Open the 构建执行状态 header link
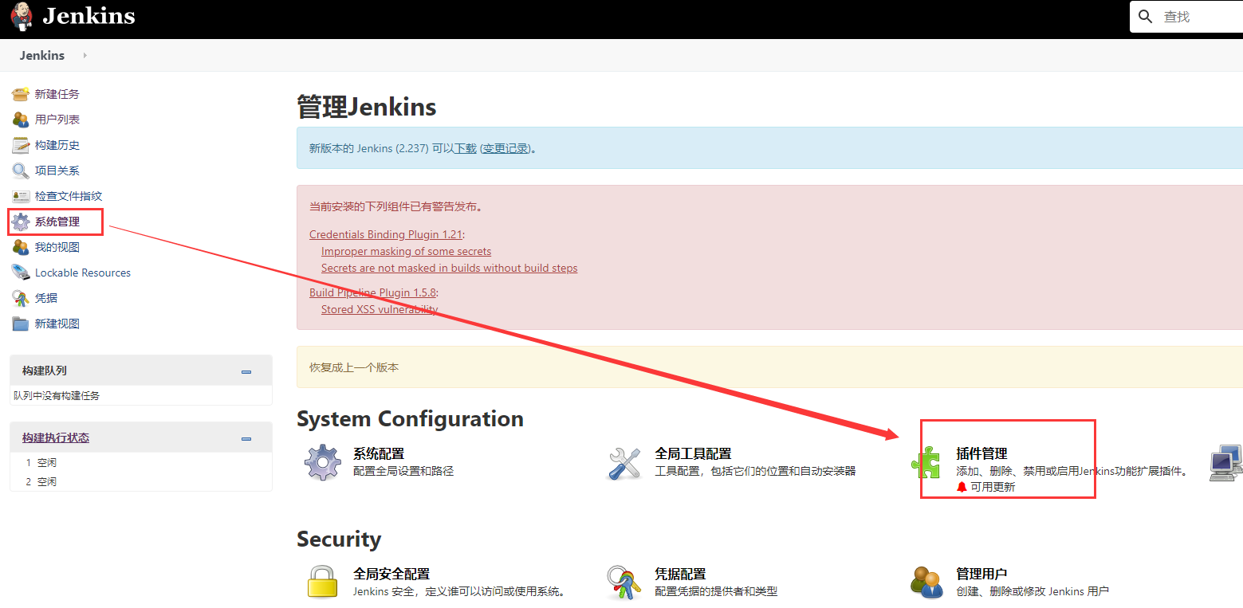1243x608 pixels. pos(56,437)
